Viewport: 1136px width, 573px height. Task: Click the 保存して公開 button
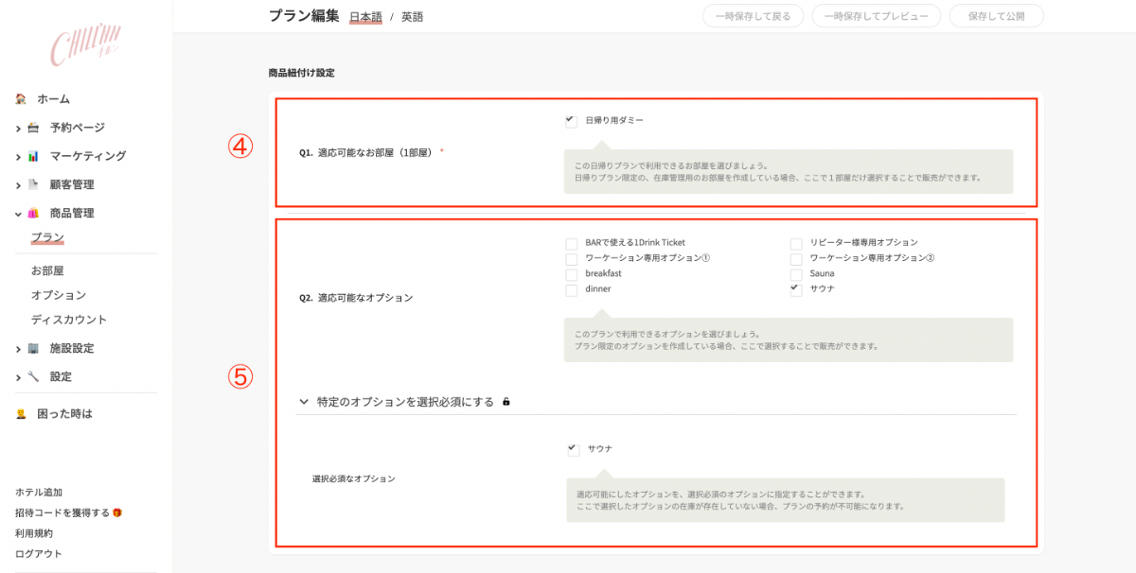pyautogui.click(x=997, y=16)
